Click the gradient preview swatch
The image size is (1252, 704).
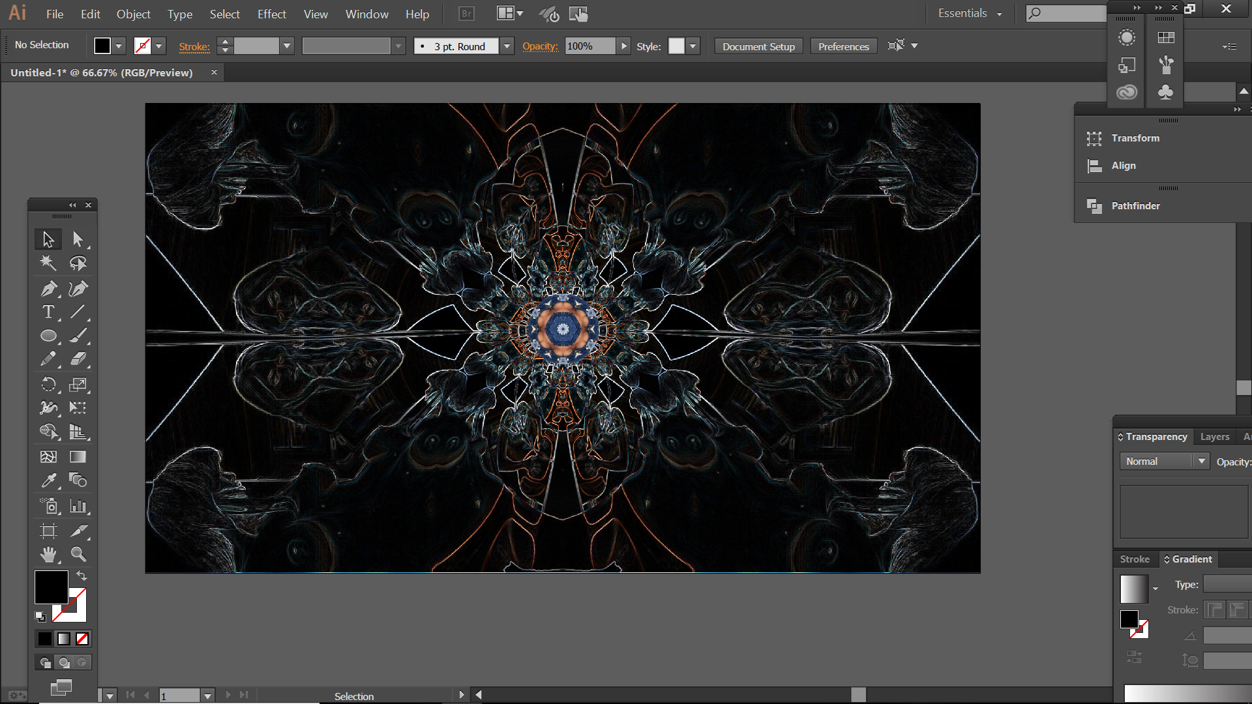click(x=1134, y=589)
